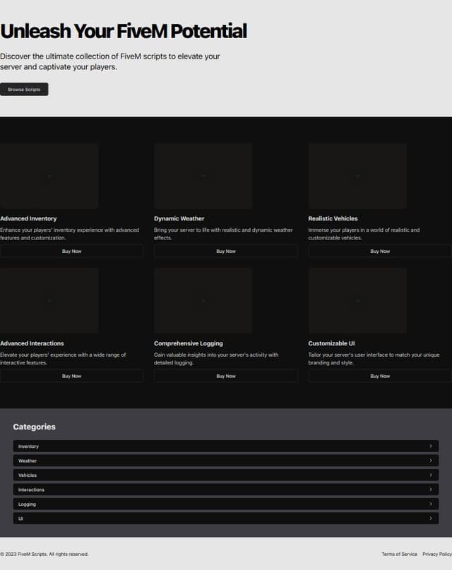The image size is (452, 570).
Task: Open the Dynamic Weather thumbnail image
Action: pyautogui.click(x=203, y=176)
